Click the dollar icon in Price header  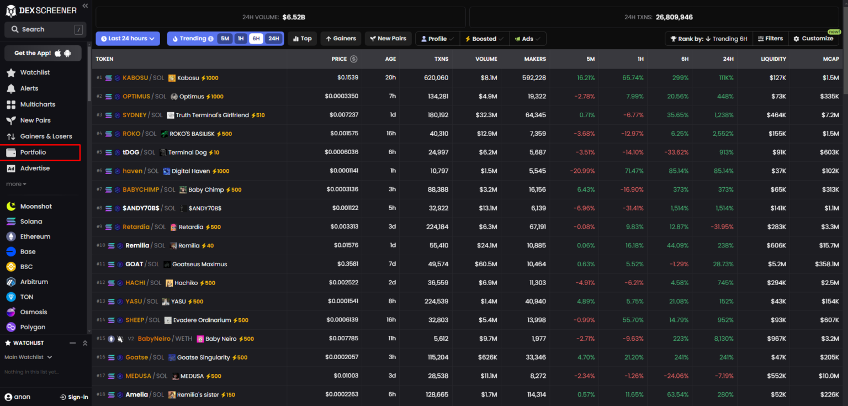[x=354, y=59]
